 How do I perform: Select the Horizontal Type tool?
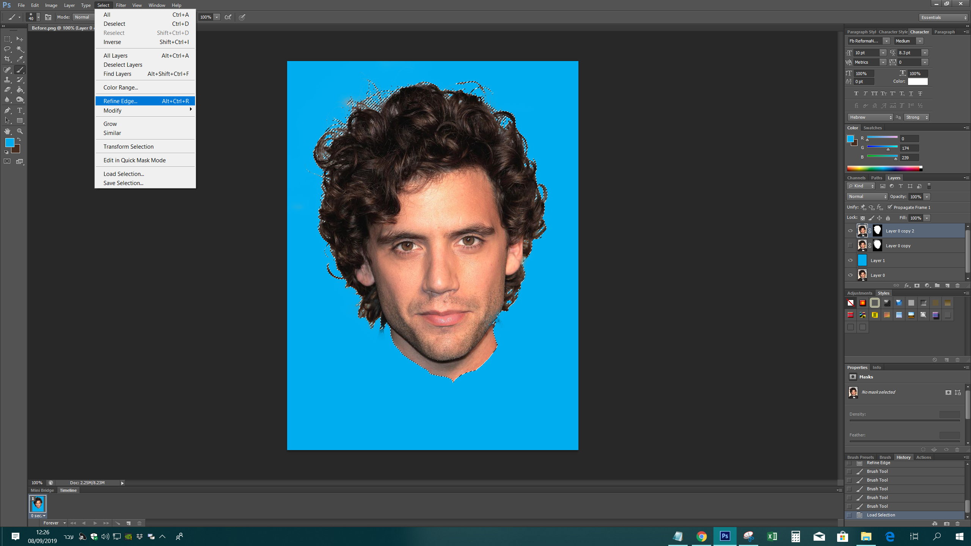click(20, 110)
